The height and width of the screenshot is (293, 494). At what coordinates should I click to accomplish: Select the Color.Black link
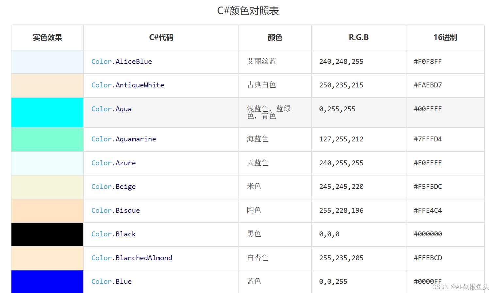[x=113, y=234]
